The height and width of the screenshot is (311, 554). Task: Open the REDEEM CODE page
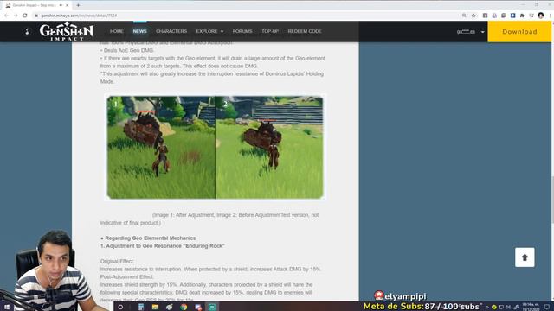305,31
